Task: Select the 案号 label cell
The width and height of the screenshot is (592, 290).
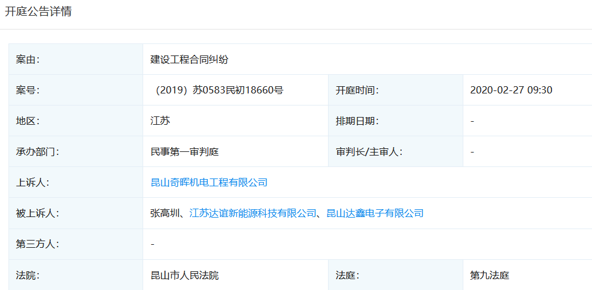Action: point(76,90)
